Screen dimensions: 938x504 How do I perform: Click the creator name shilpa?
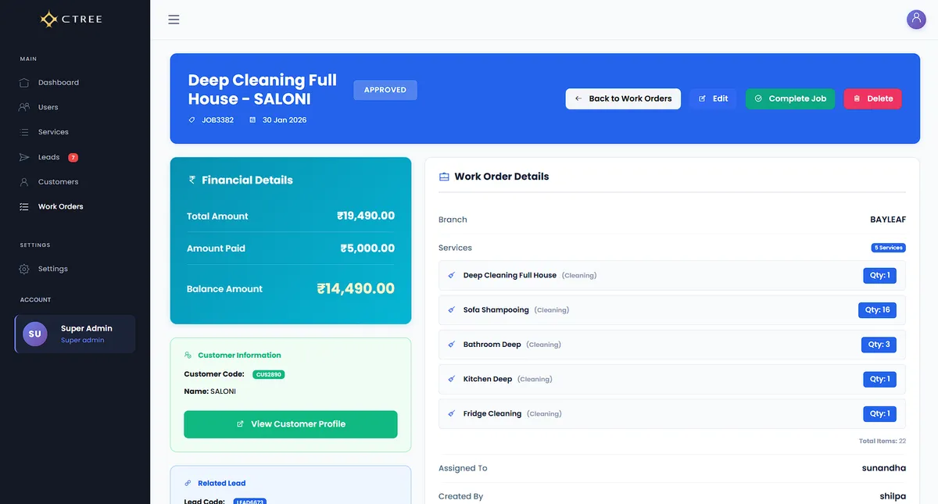pos(893,496)
